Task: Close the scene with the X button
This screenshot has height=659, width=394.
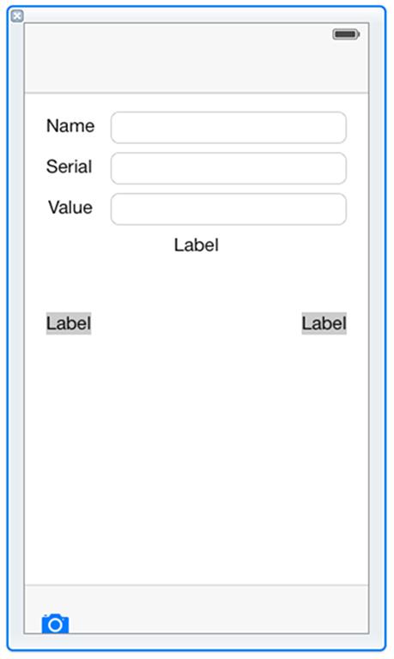Action: click(x=17, y=16)
